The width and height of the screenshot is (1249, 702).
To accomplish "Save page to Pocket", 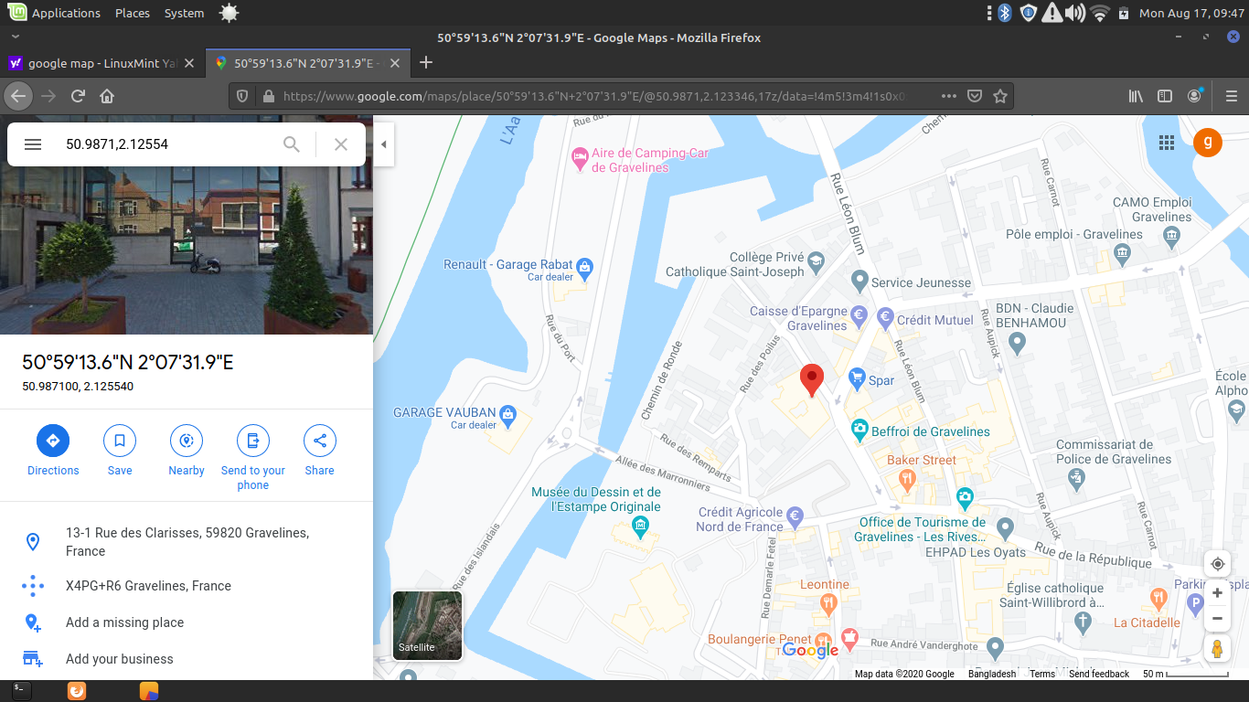I will (x=975, y=96).
